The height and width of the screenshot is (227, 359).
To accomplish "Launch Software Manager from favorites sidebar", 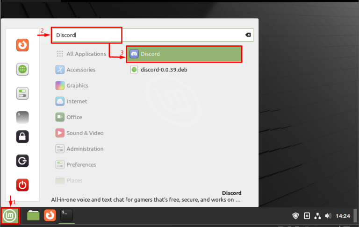I will click(22, 69).
